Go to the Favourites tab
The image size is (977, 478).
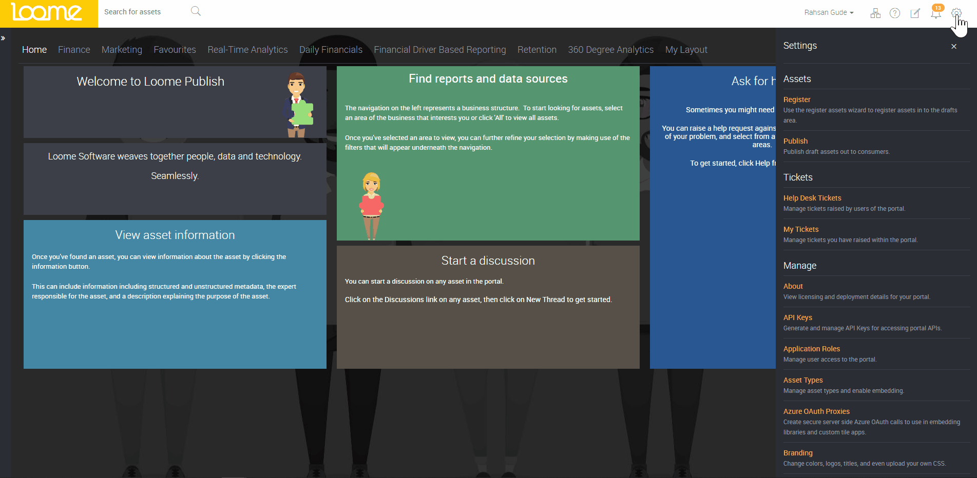[175, 50]
